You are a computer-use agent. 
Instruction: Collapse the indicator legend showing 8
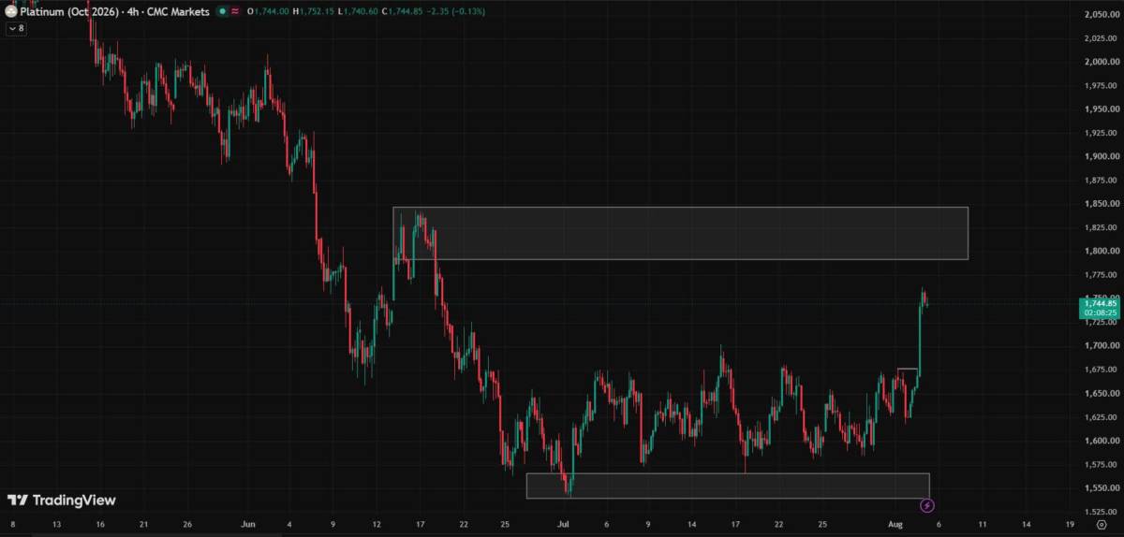tap(16, 29)
